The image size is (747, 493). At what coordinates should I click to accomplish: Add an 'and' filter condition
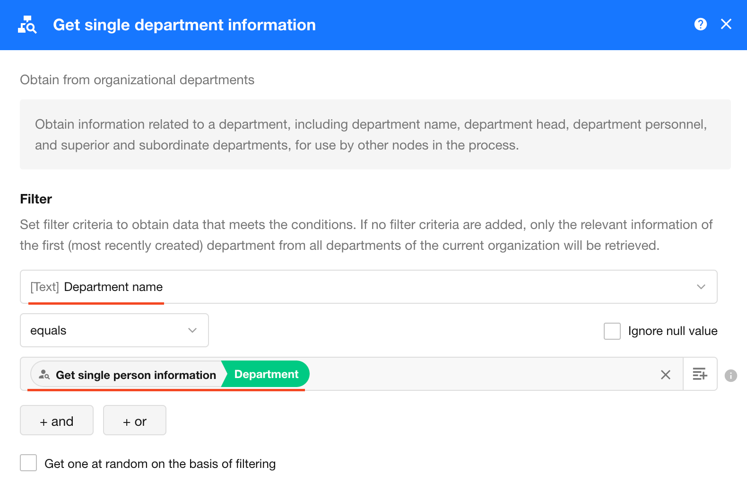[57, 421]
